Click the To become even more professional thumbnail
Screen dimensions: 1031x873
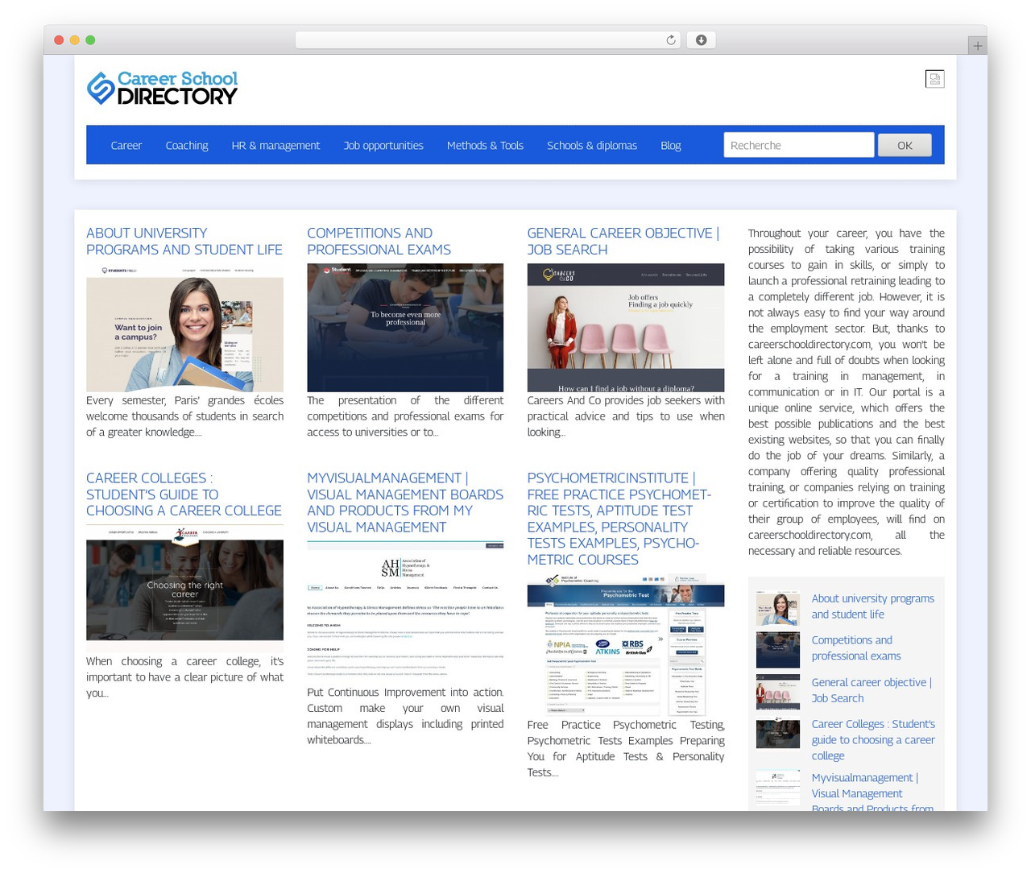pyautogui.click(x=405, y=328)
